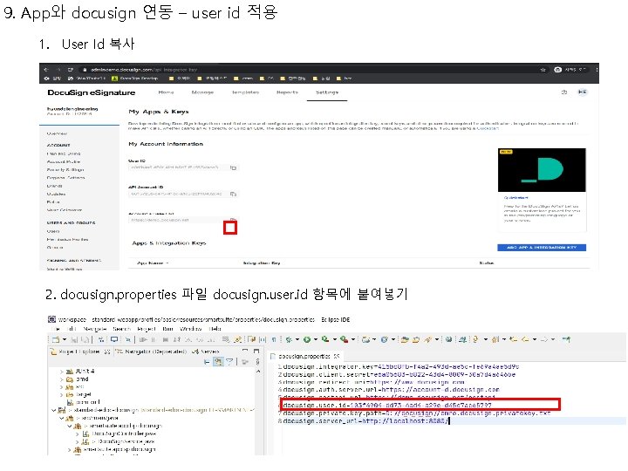The height and width of the screenshot is (471, 628).
Task: Open Eclipse Help menu
Action: pos(215,329)
